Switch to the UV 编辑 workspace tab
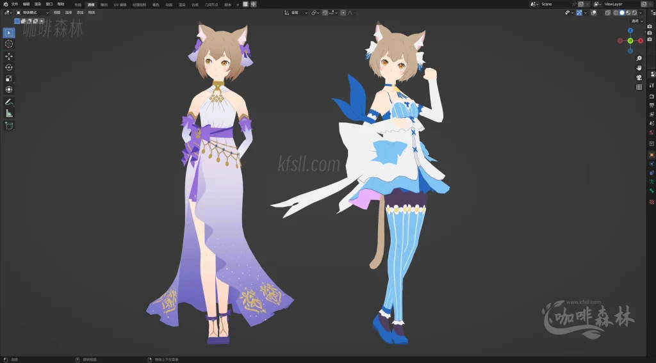The width and height of the screenshot is (656, 363). point(120,4)
